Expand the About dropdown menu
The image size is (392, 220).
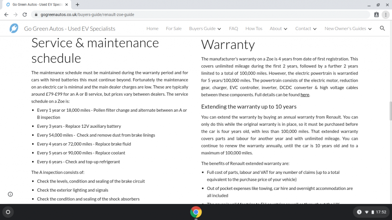point(278,29)
